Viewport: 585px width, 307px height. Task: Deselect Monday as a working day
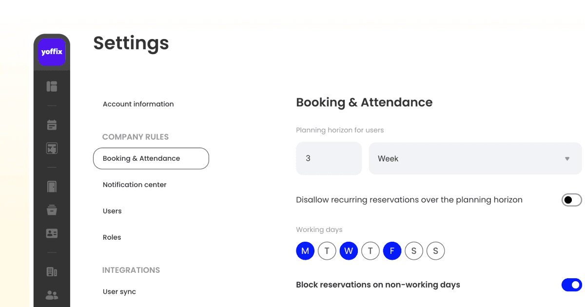pyautogui.click(x=305, y=250)
